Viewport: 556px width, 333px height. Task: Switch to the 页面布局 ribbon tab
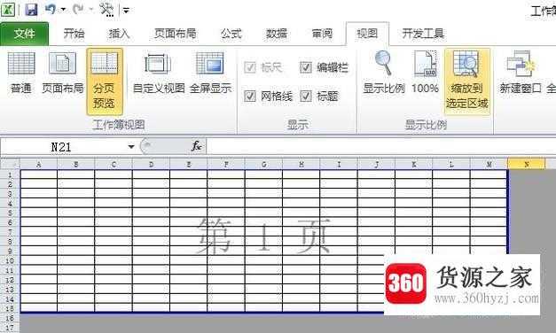tap(176, 34)
